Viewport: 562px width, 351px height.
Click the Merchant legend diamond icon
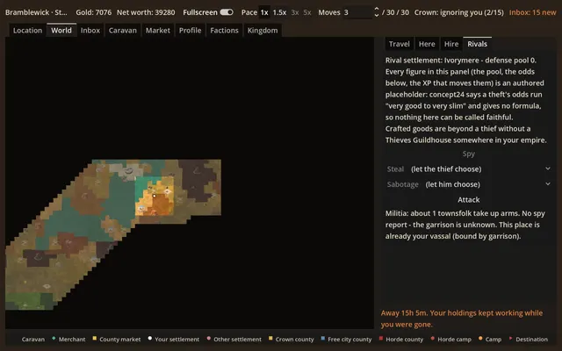[54, 338]
